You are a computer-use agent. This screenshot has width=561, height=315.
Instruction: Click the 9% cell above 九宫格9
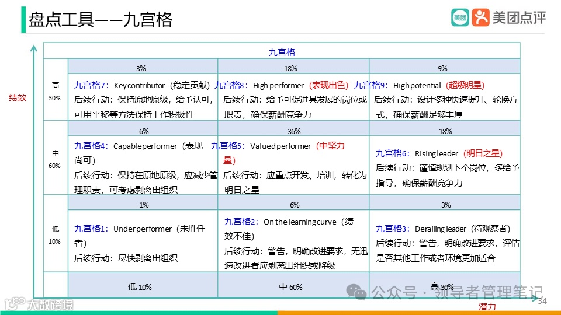point(444,66)
